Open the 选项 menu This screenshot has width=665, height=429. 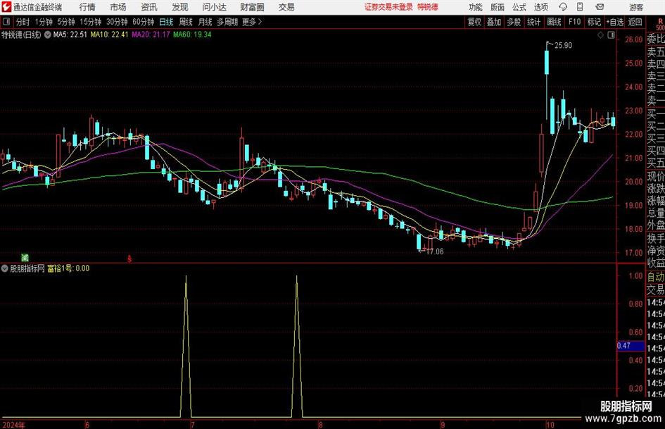[x=540, y=7]
